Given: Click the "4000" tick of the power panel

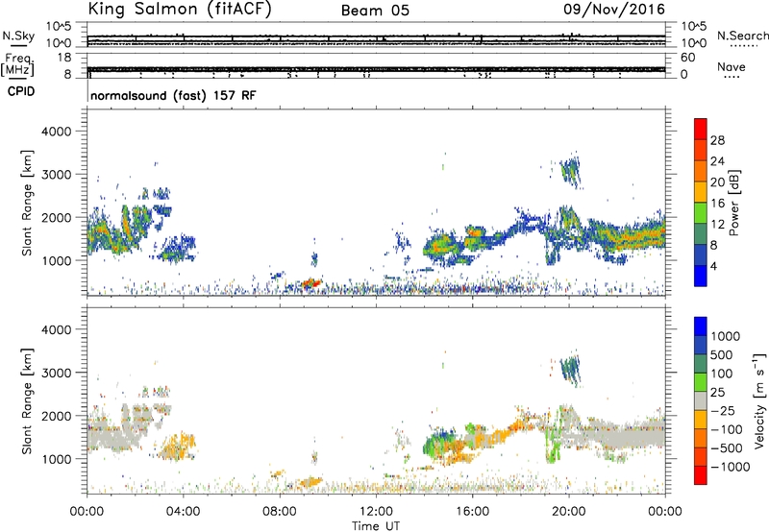Looking at the screenshot, I should [57, 132].
